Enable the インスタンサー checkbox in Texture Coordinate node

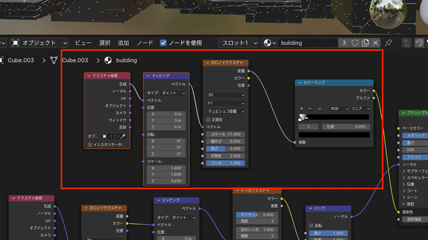(90, 145)
